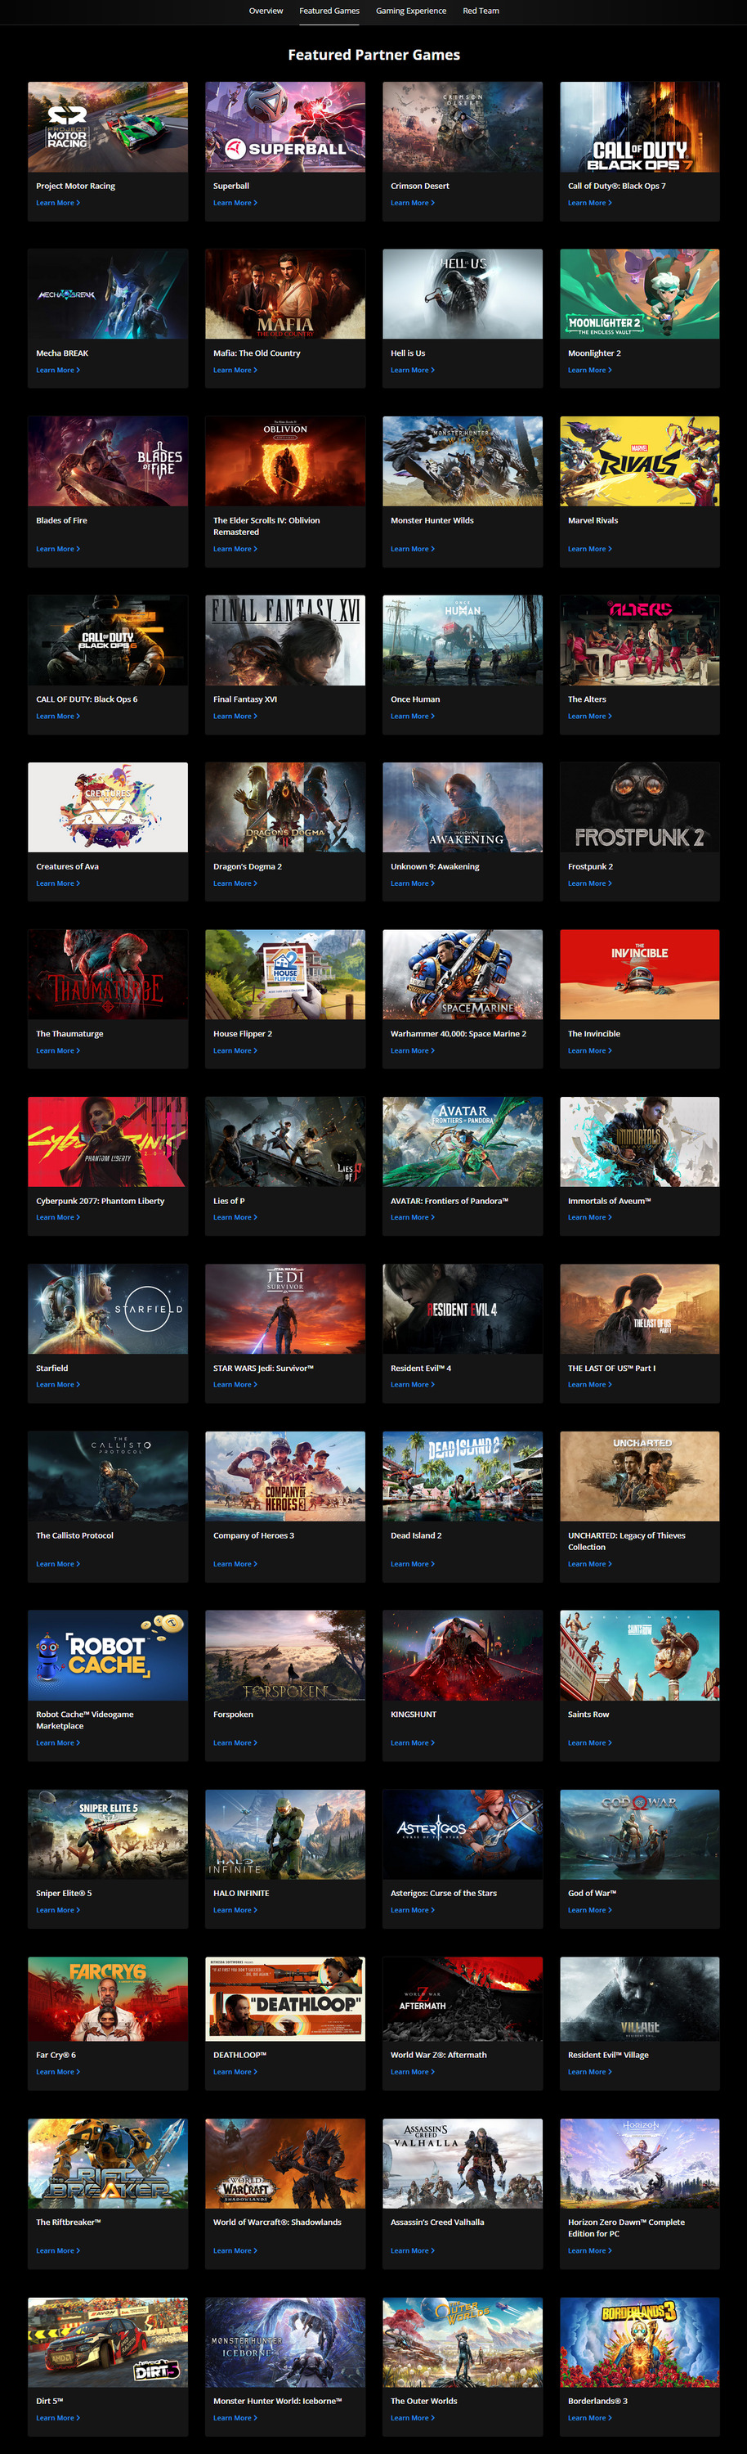Open Learn More for The Outer Worlds
This screenshot has height=2454, width=747.
(412, 2418)
